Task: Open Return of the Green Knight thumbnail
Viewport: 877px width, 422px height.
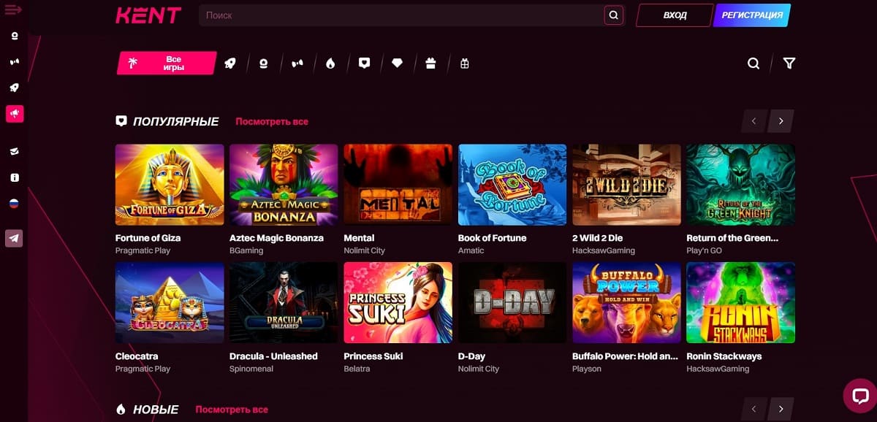Action: coord(741,185)
